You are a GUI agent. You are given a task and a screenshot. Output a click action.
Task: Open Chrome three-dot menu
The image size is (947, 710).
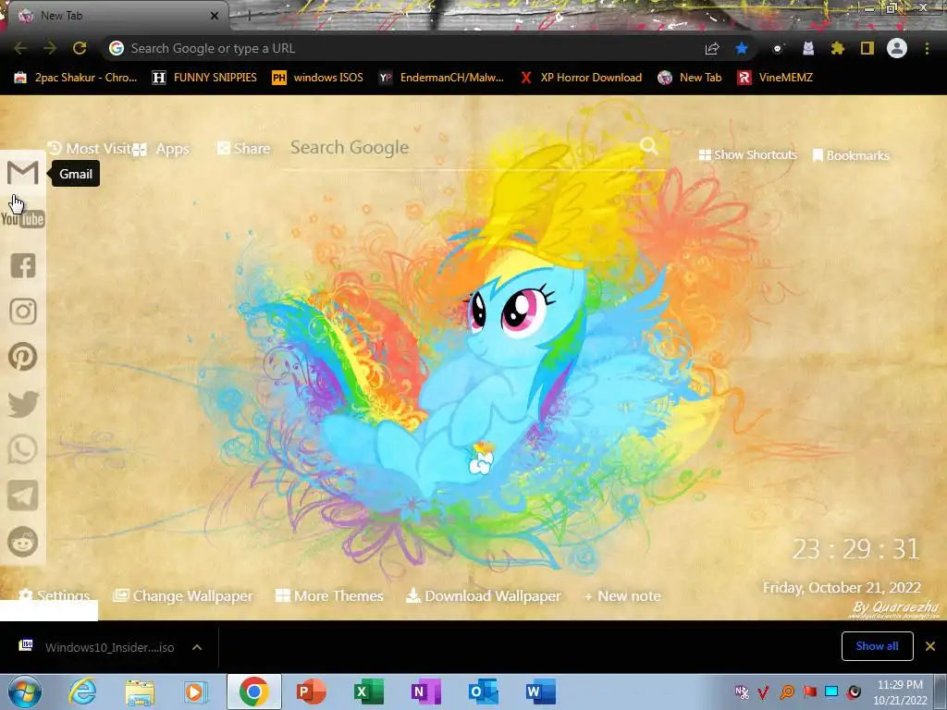click(x=927, y=48)
